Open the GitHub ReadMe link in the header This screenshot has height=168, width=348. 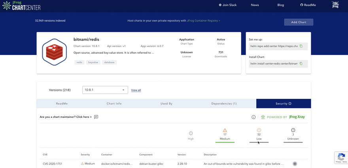pyautogui.click(x=308, y=5)
